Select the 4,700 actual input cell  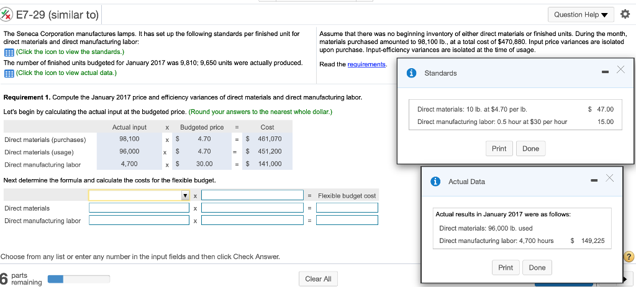click(x=129, y=164)
